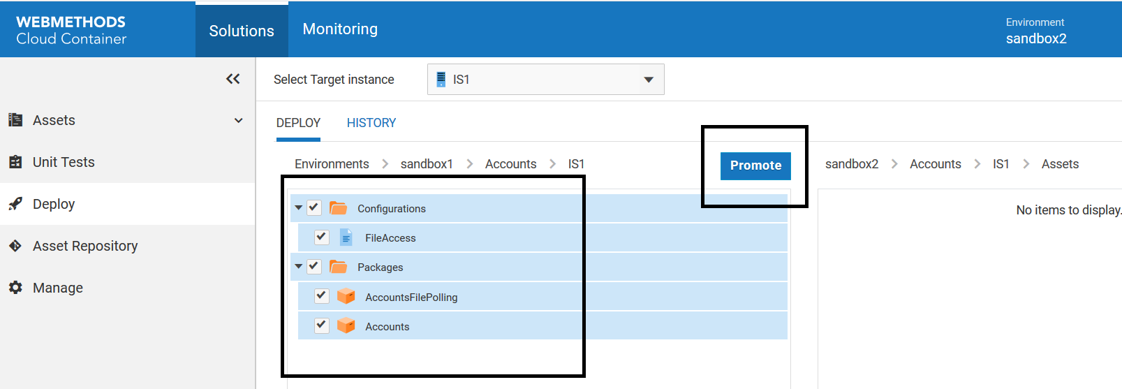Click the source Accounts breadcrumb
This screenshot has height=389, width=1122.
[511, 164]
